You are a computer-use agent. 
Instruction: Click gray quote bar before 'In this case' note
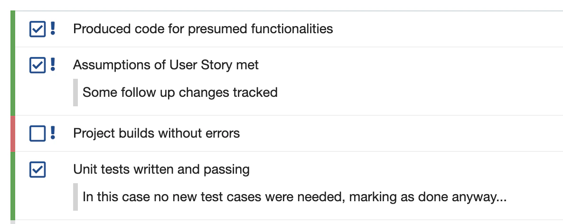coord(75,196)
